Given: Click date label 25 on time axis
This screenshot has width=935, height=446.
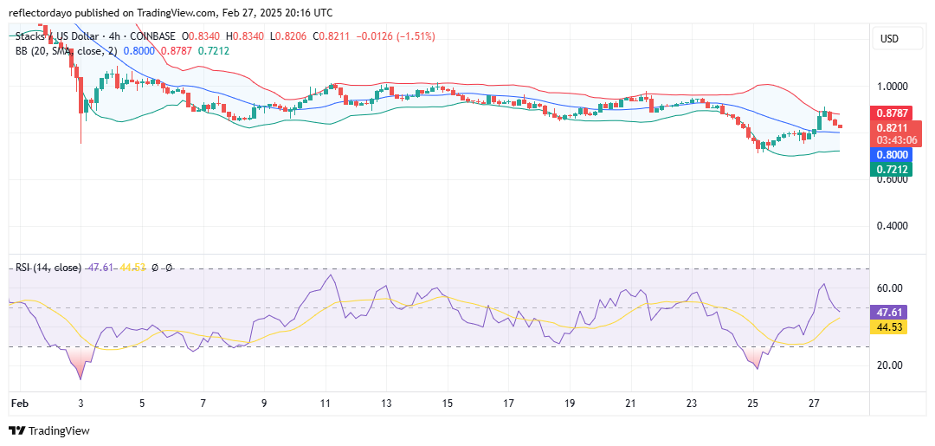Looking at the screenshot, I should [x=752, y=403].
